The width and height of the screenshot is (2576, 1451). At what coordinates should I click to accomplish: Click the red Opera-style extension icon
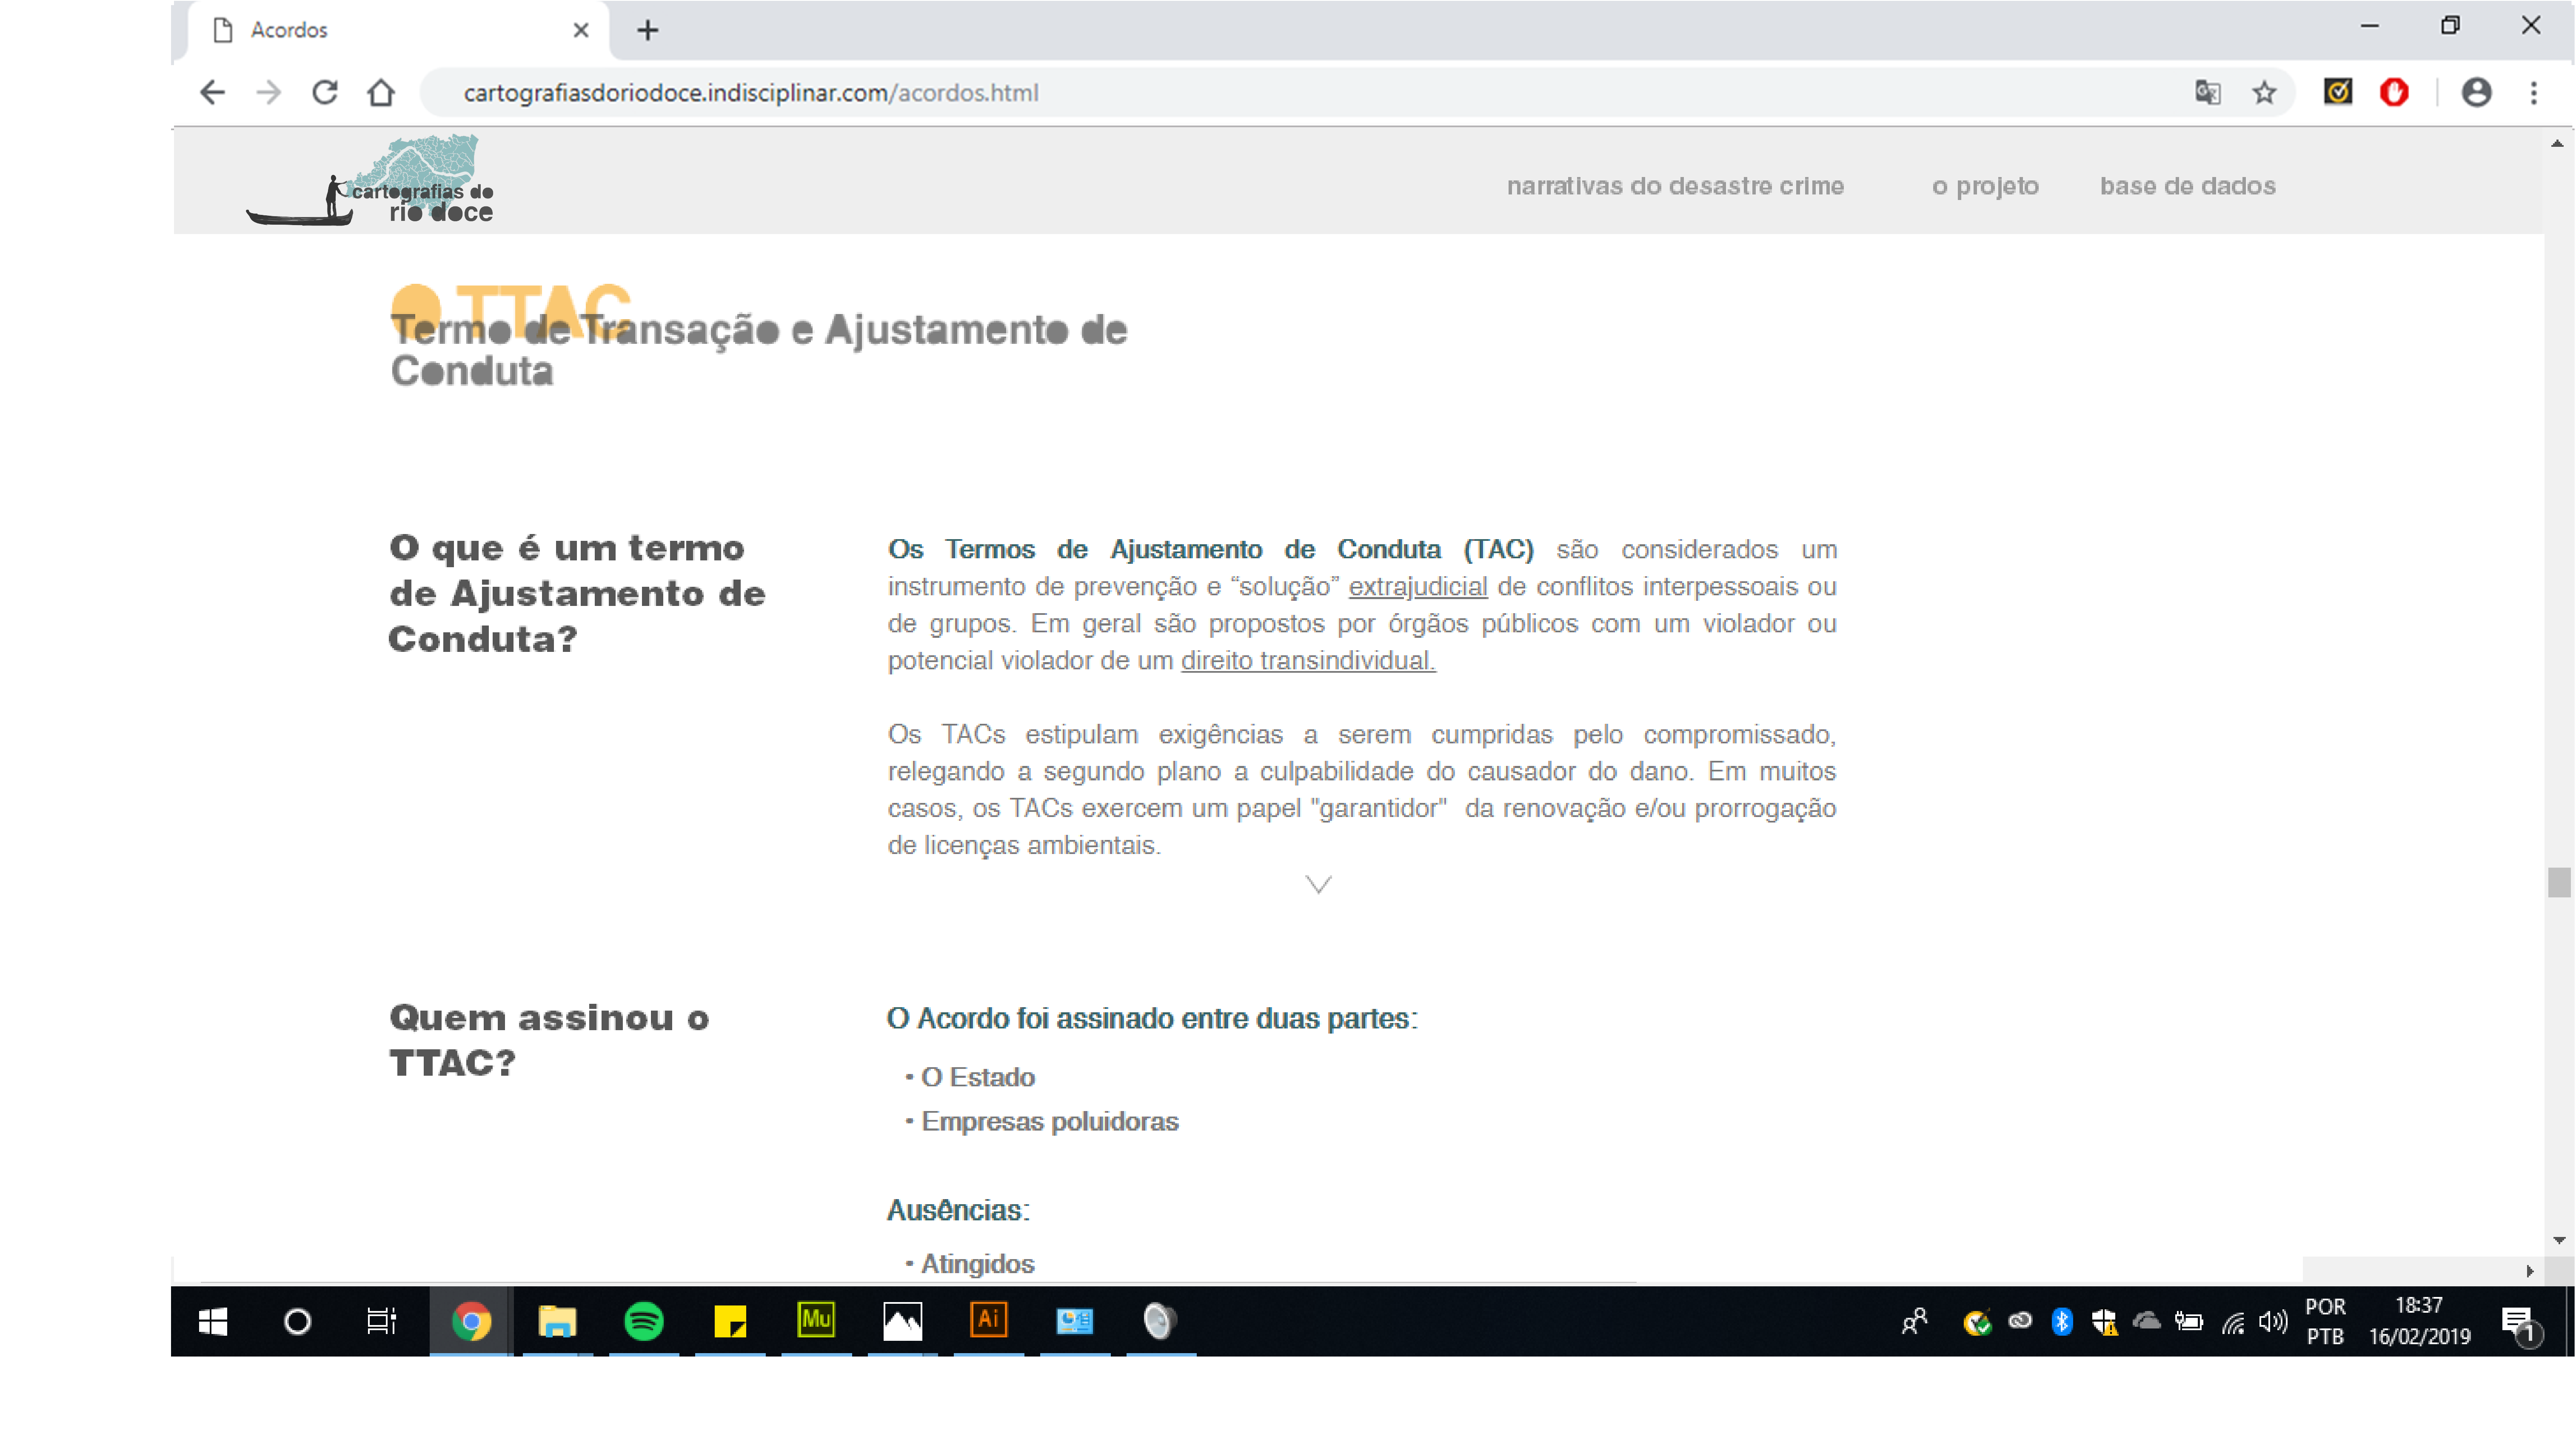pyautogui.click(x=2394, y=93)
